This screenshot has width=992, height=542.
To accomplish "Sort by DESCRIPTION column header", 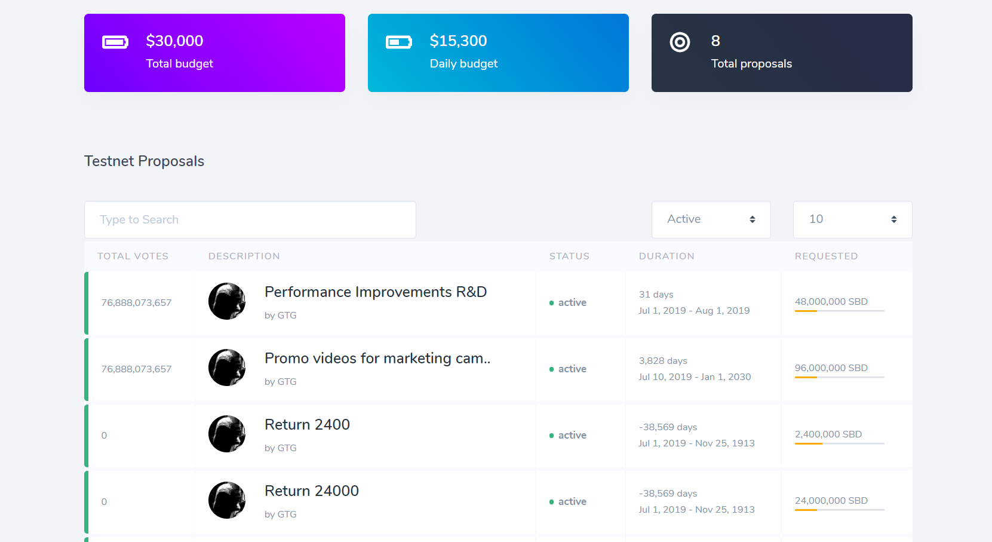I will tap(244, 256).
